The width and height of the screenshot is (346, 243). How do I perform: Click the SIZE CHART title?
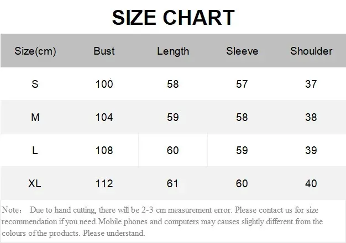tap(173, 18)
